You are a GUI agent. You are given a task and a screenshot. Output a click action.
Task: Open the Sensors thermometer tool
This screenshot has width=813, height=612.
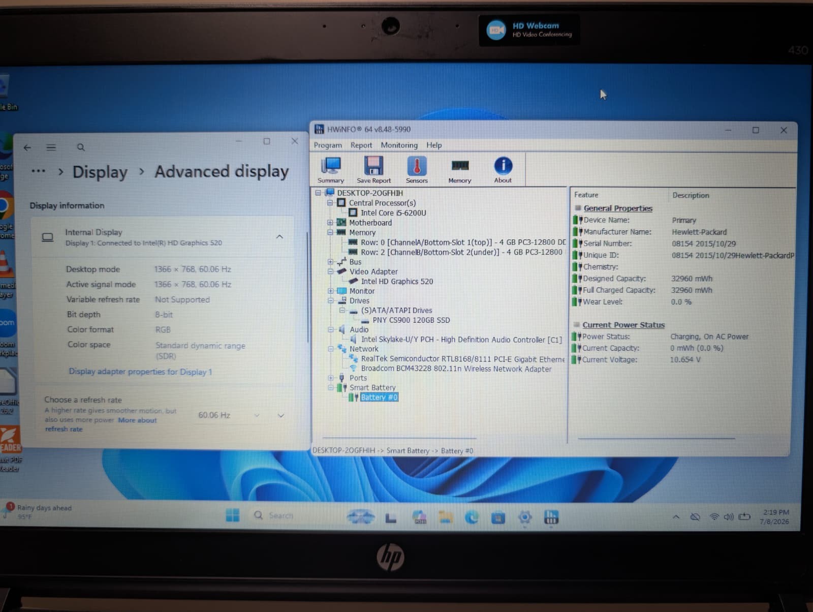click(417, 170)
